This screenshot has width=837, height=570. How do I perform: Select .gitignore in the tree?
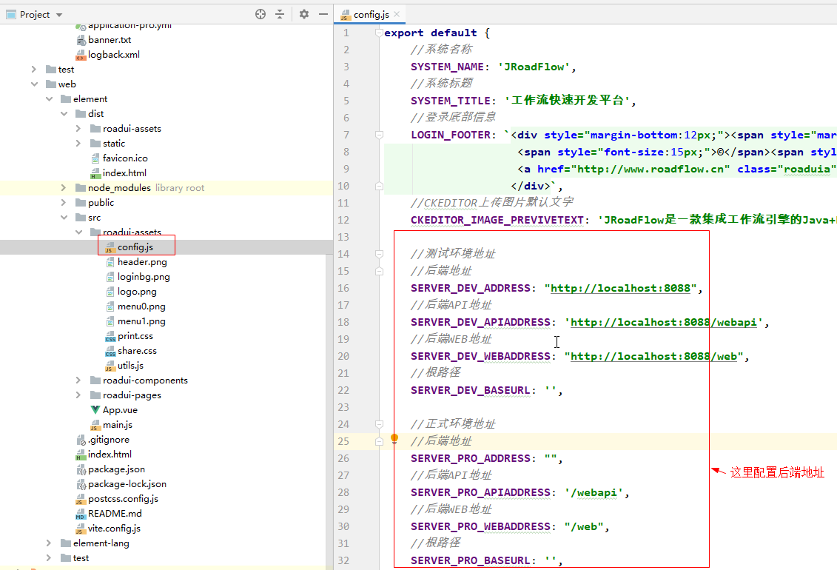109,440
